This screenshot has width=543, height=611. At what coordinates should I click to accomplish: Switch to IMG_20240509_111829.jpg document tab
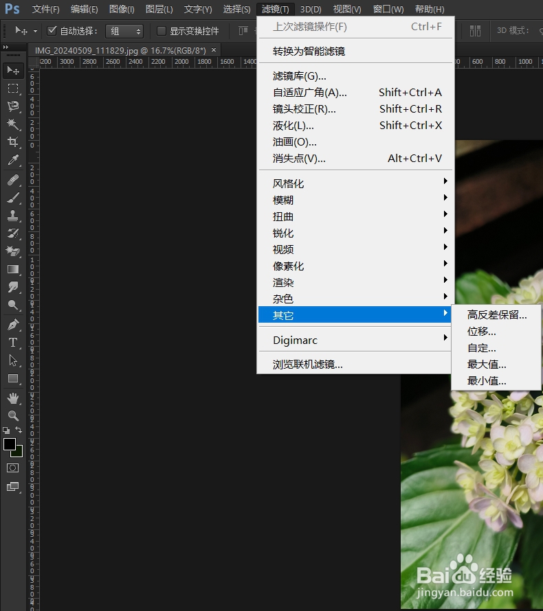[x=120, y=50]
